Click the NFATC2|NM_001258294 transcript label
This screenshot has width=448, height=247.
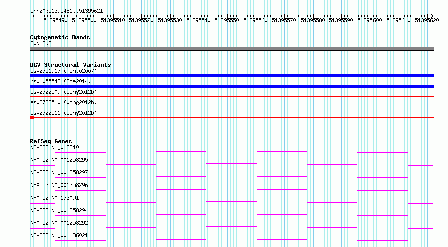(x=59, y=210)
